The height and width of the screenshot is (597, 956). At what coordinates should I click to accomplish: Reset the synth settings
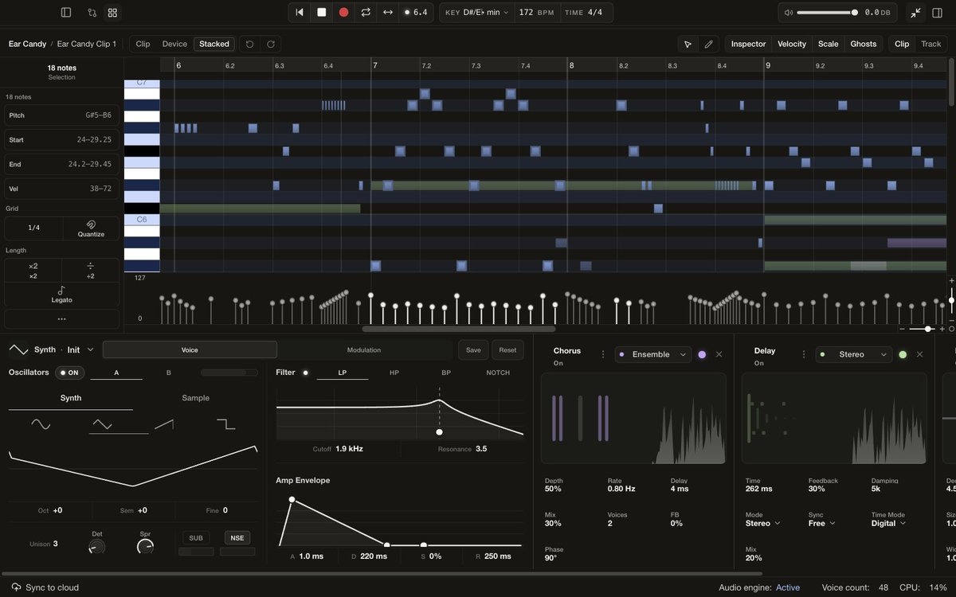[507, 350]
